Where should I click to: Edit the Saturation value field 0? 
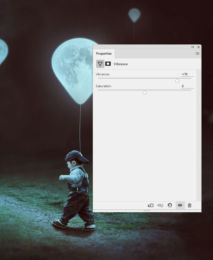tap(187, 86)
